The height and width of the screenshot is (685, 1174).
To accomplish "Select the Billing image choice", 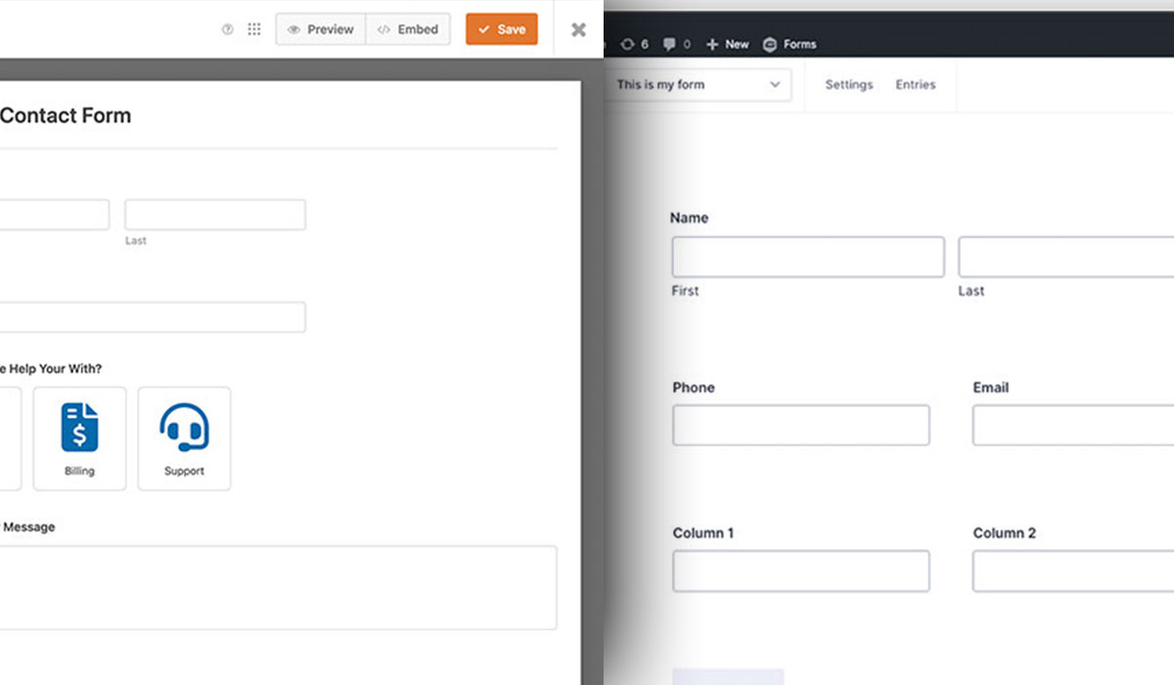I will (79, 438).
